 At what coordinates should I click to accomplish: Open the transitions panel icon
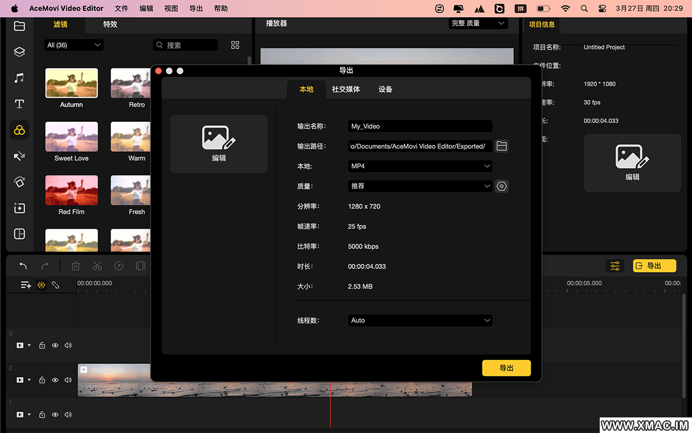(19, 156)
